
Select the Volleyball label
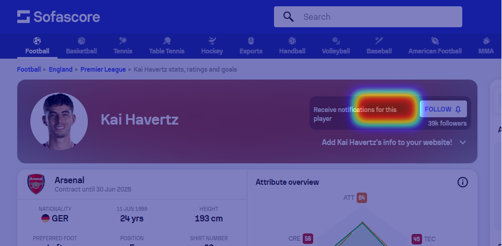[336, 51]
